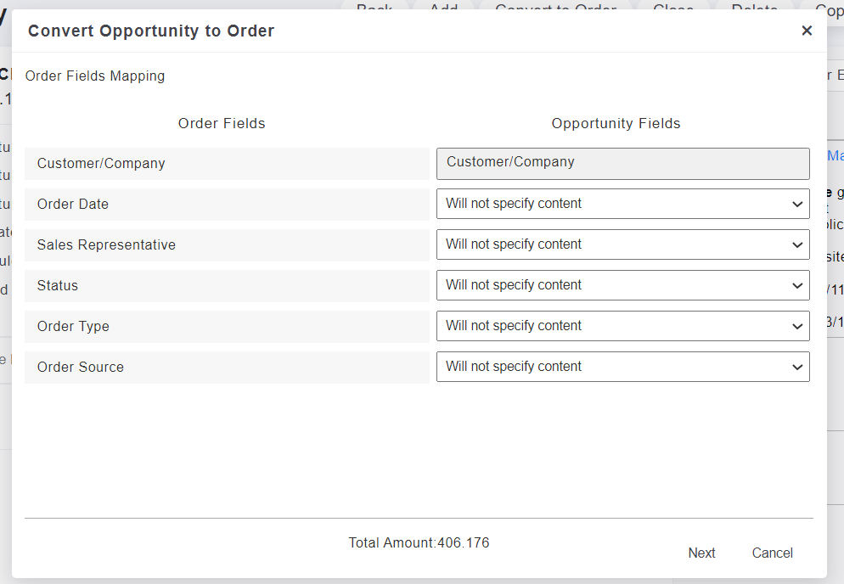The image size is (844, 584).
Task: Click the Opportunity Fields column header
Action: [616, 124]
